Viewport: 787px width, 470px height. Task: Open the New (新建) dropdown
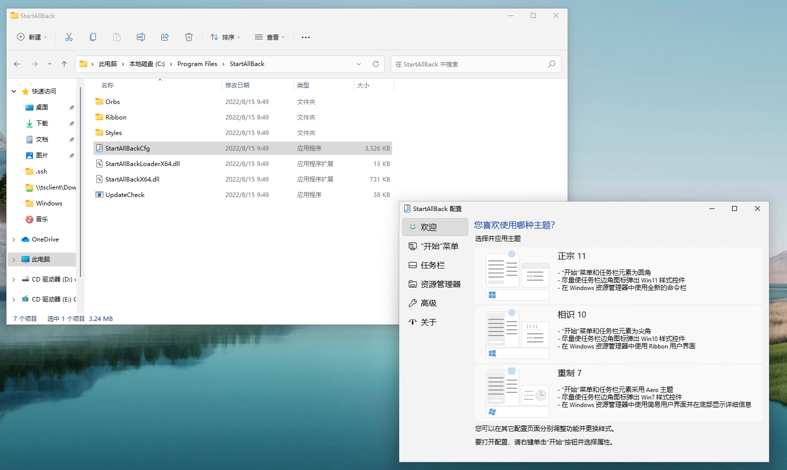pos(32,37)
